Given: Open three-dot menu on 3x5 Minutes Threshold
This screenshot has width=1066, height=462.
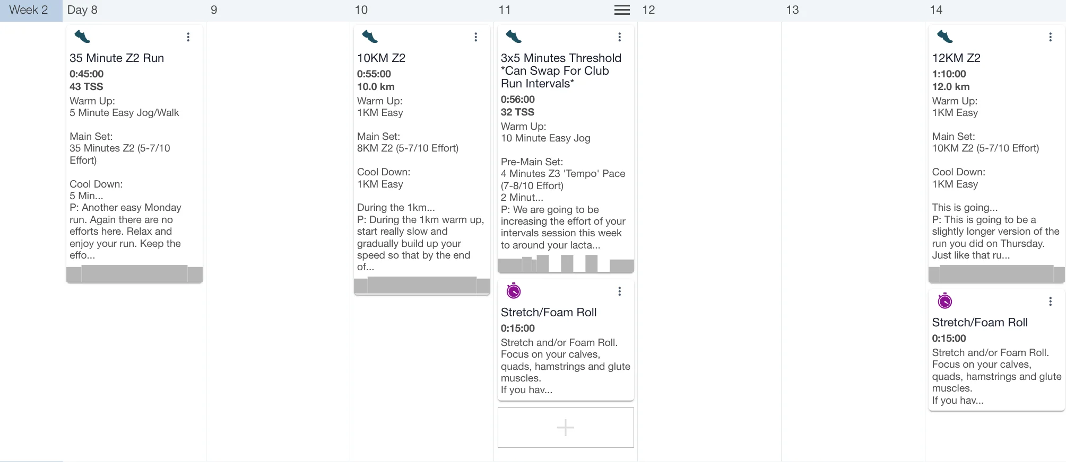Looking at the screenshot, I should [619, 37].
